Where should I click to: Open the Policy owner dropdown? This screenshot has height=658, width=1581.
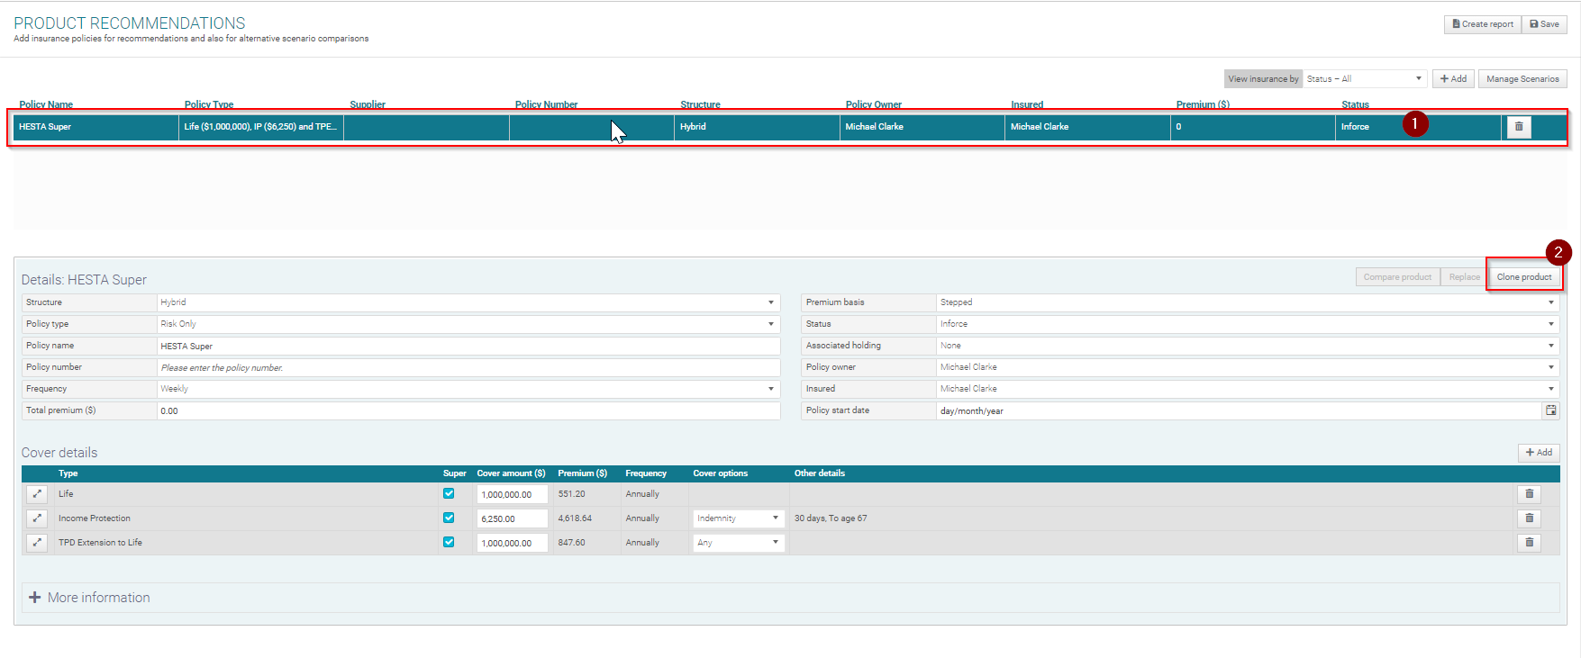pos(1248,367)
